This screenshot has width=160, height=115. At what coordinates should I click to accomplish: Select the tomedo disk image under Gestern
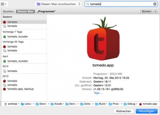point(24,26)
